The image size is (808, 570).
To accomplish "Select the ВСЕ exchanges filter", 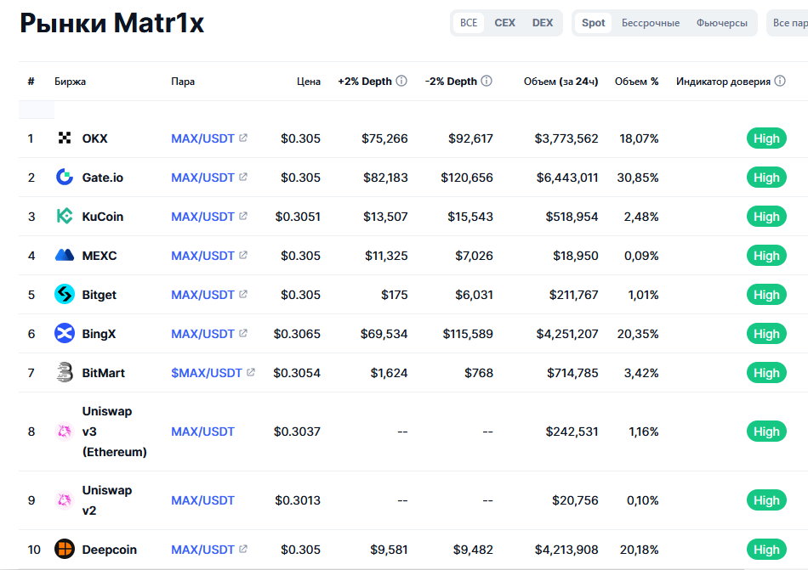I will (469, 23).
